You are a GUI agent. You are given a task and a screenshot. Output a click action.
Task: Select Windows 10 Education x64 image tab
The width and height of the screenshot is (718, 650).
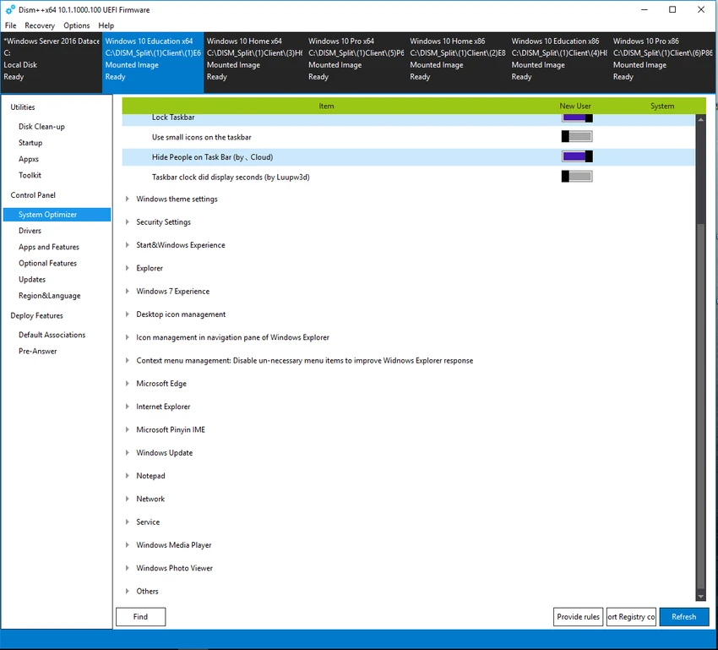[x=153, y=63]
